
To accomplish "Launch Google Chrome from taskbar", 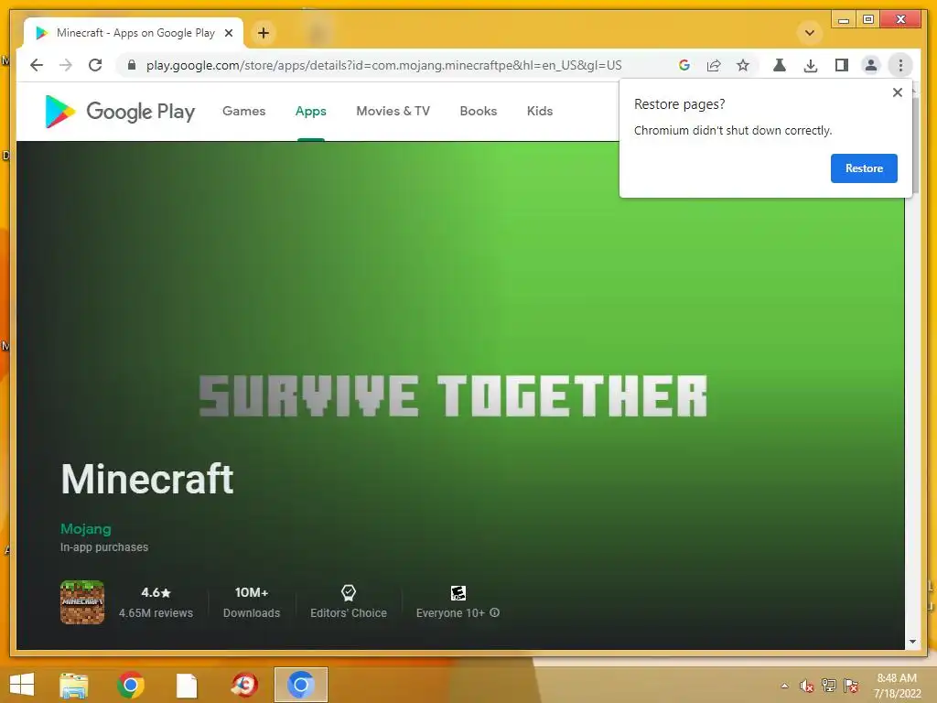I will 130,685.
